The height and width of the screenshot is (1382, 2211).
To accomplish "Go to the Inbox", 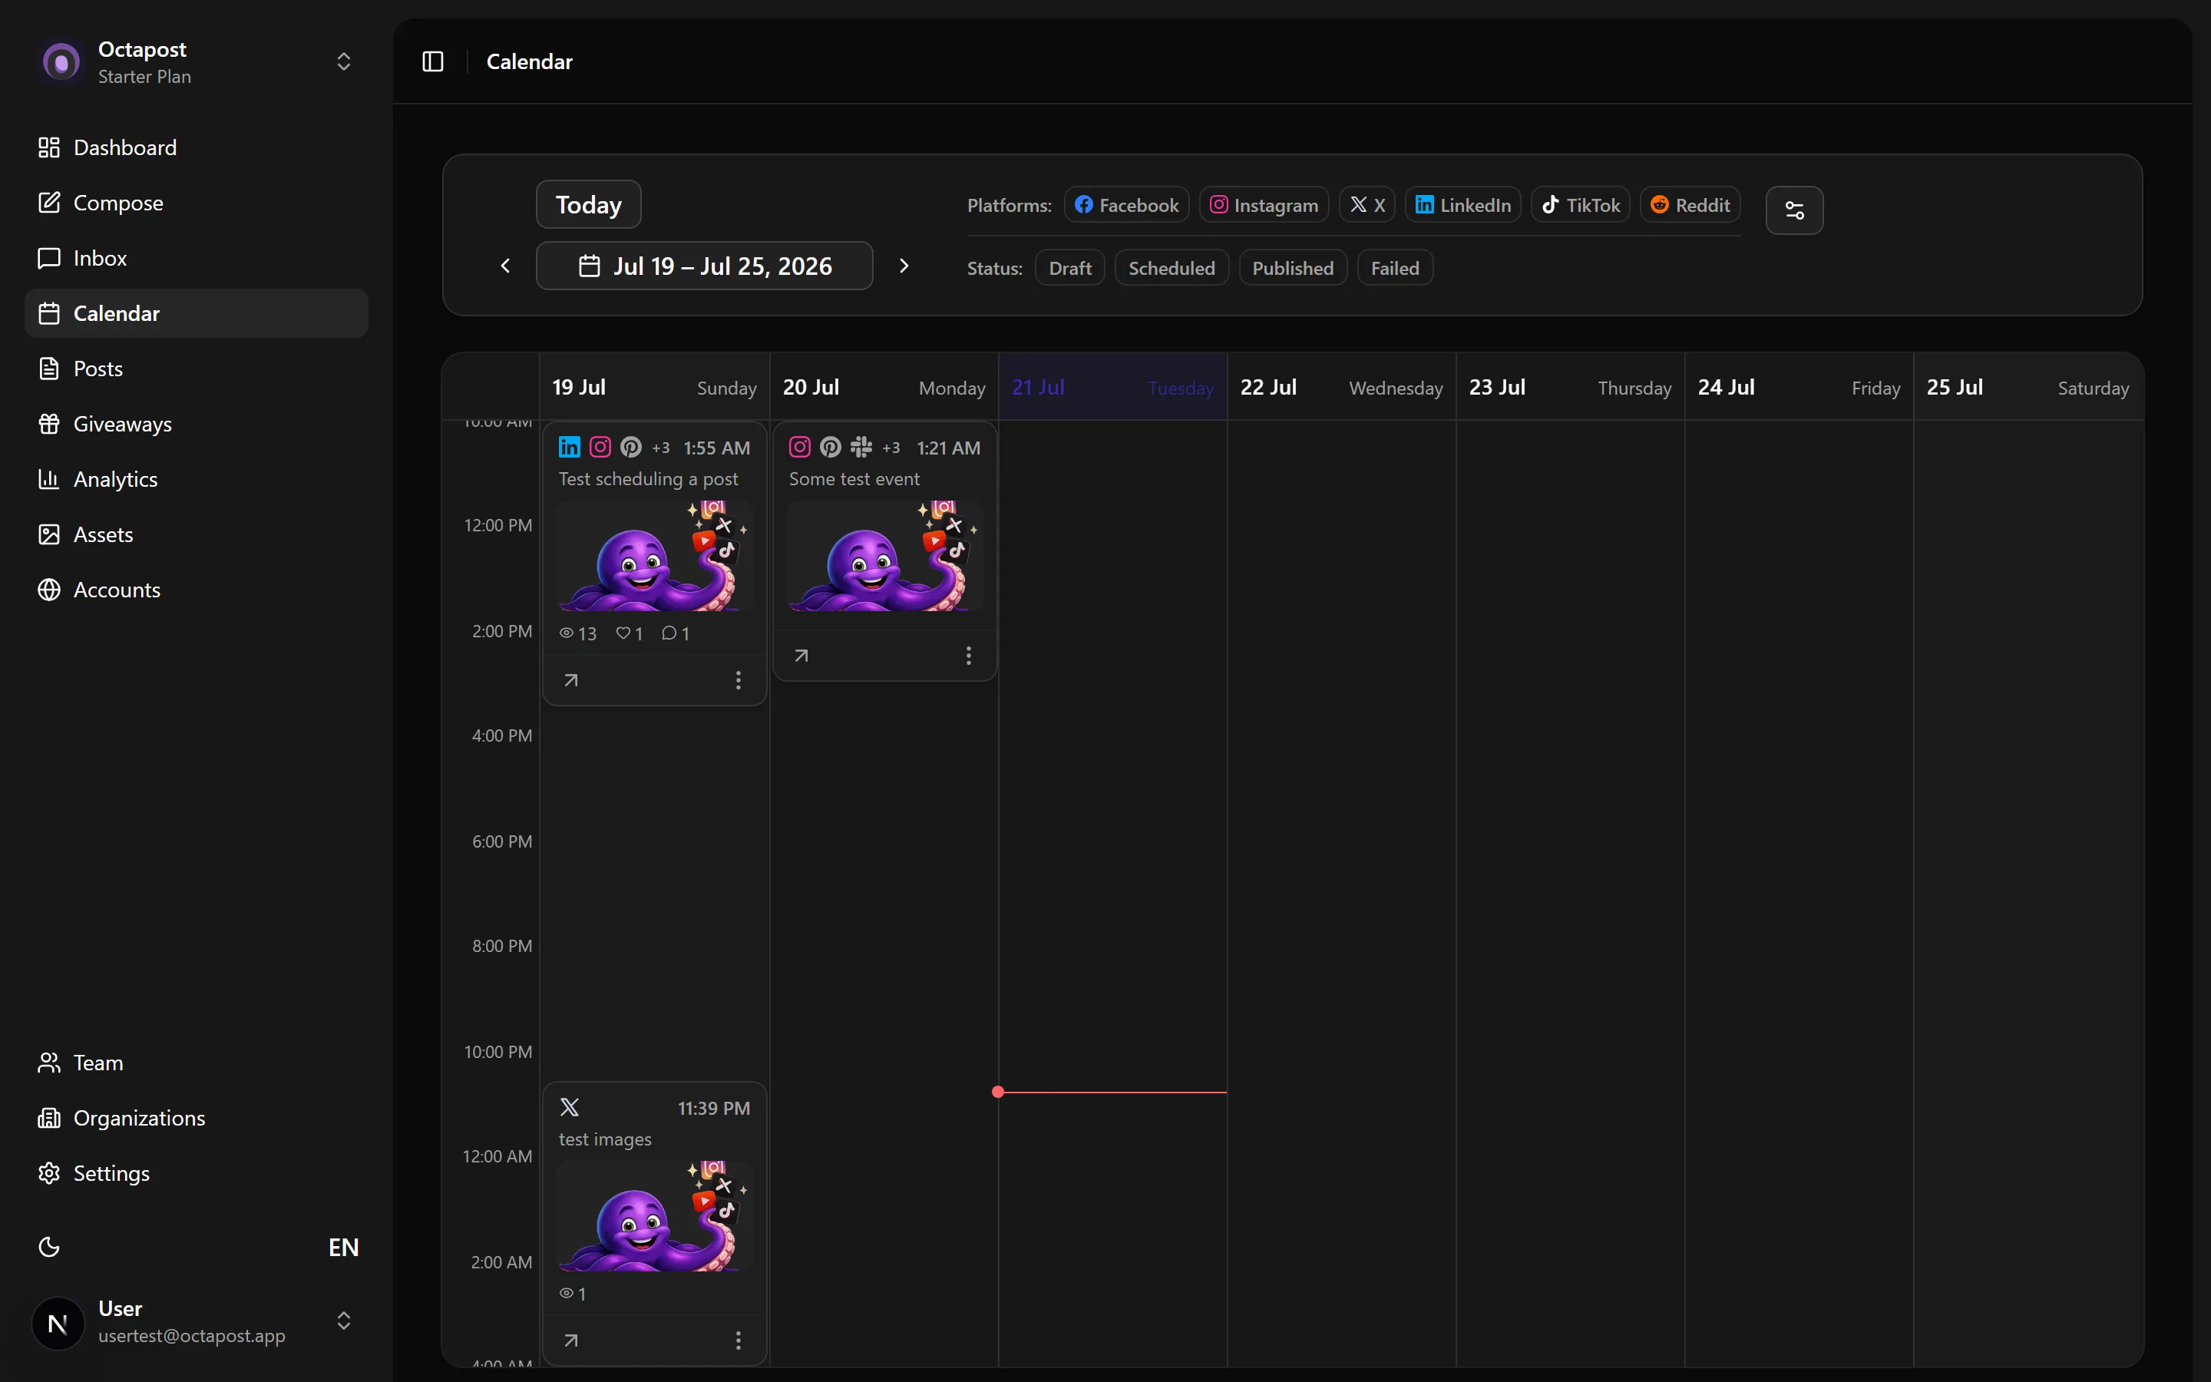I will [x=197, y=258].
